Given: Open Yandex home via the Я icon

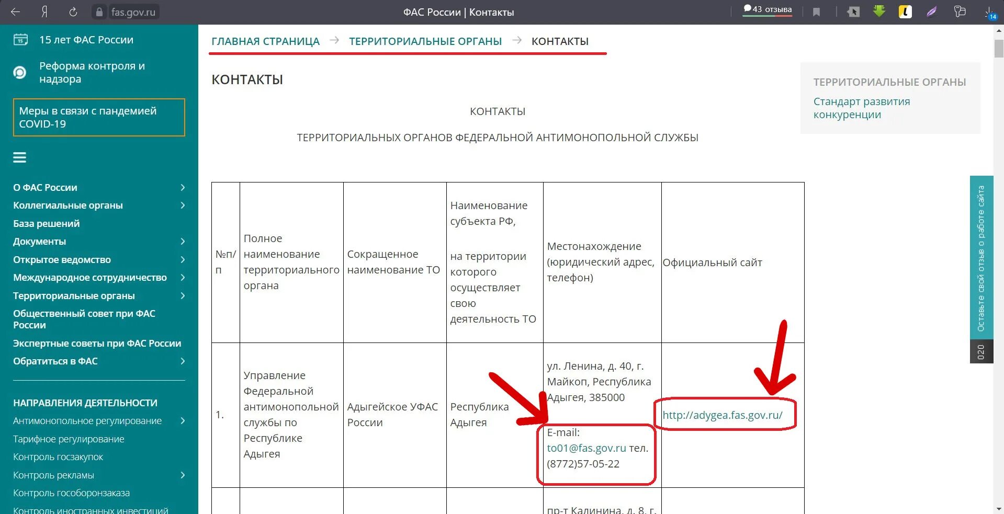Looking at the screenshot, I should (44, 12).
